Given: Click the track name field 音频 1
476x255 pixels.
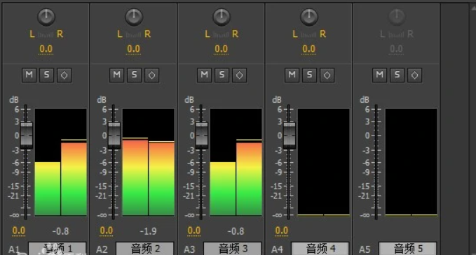Looking at the screenshot, I should (x=57, y=249).
